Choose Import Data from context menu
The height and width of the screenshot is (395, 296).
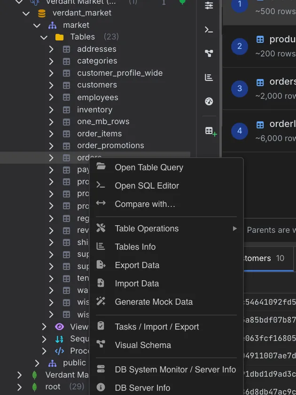166,284
